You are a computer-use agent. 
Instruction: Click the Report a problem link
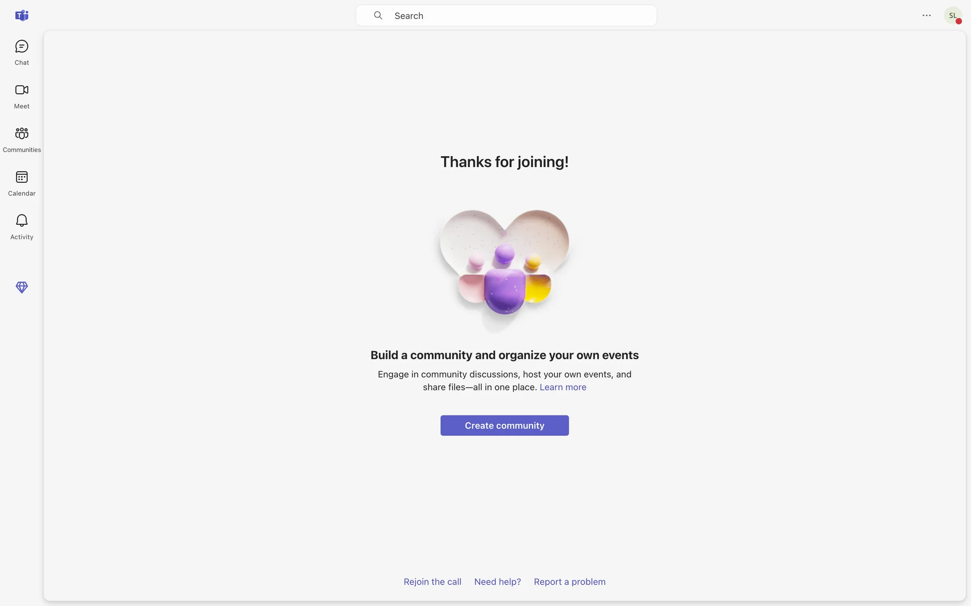[569, 582]
